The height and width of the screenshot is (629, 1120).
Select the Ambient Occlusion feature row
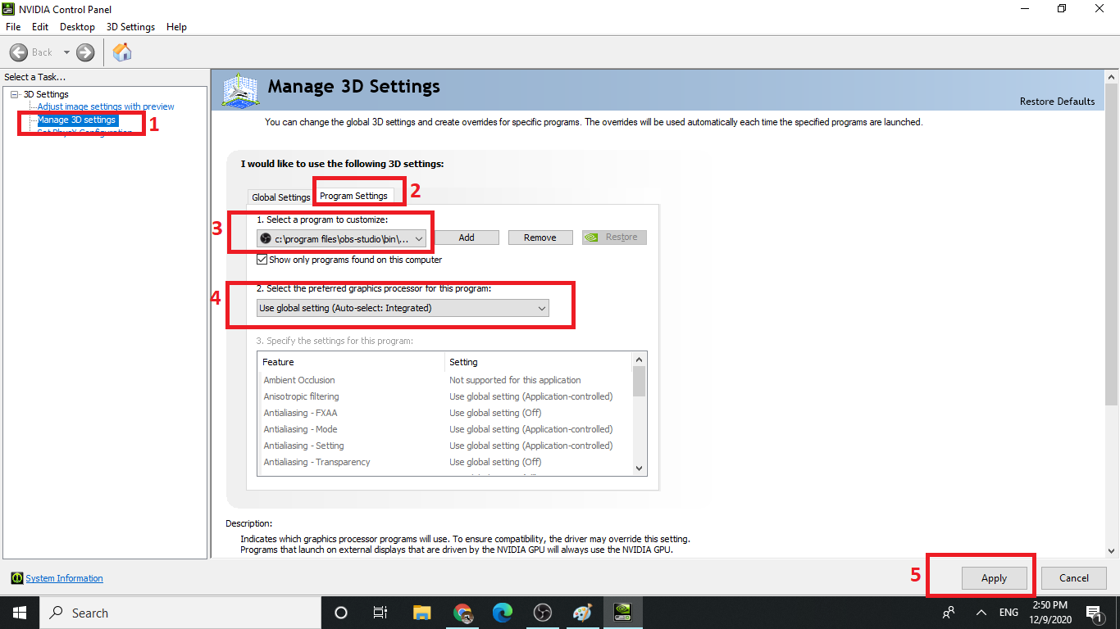point(444,380)
